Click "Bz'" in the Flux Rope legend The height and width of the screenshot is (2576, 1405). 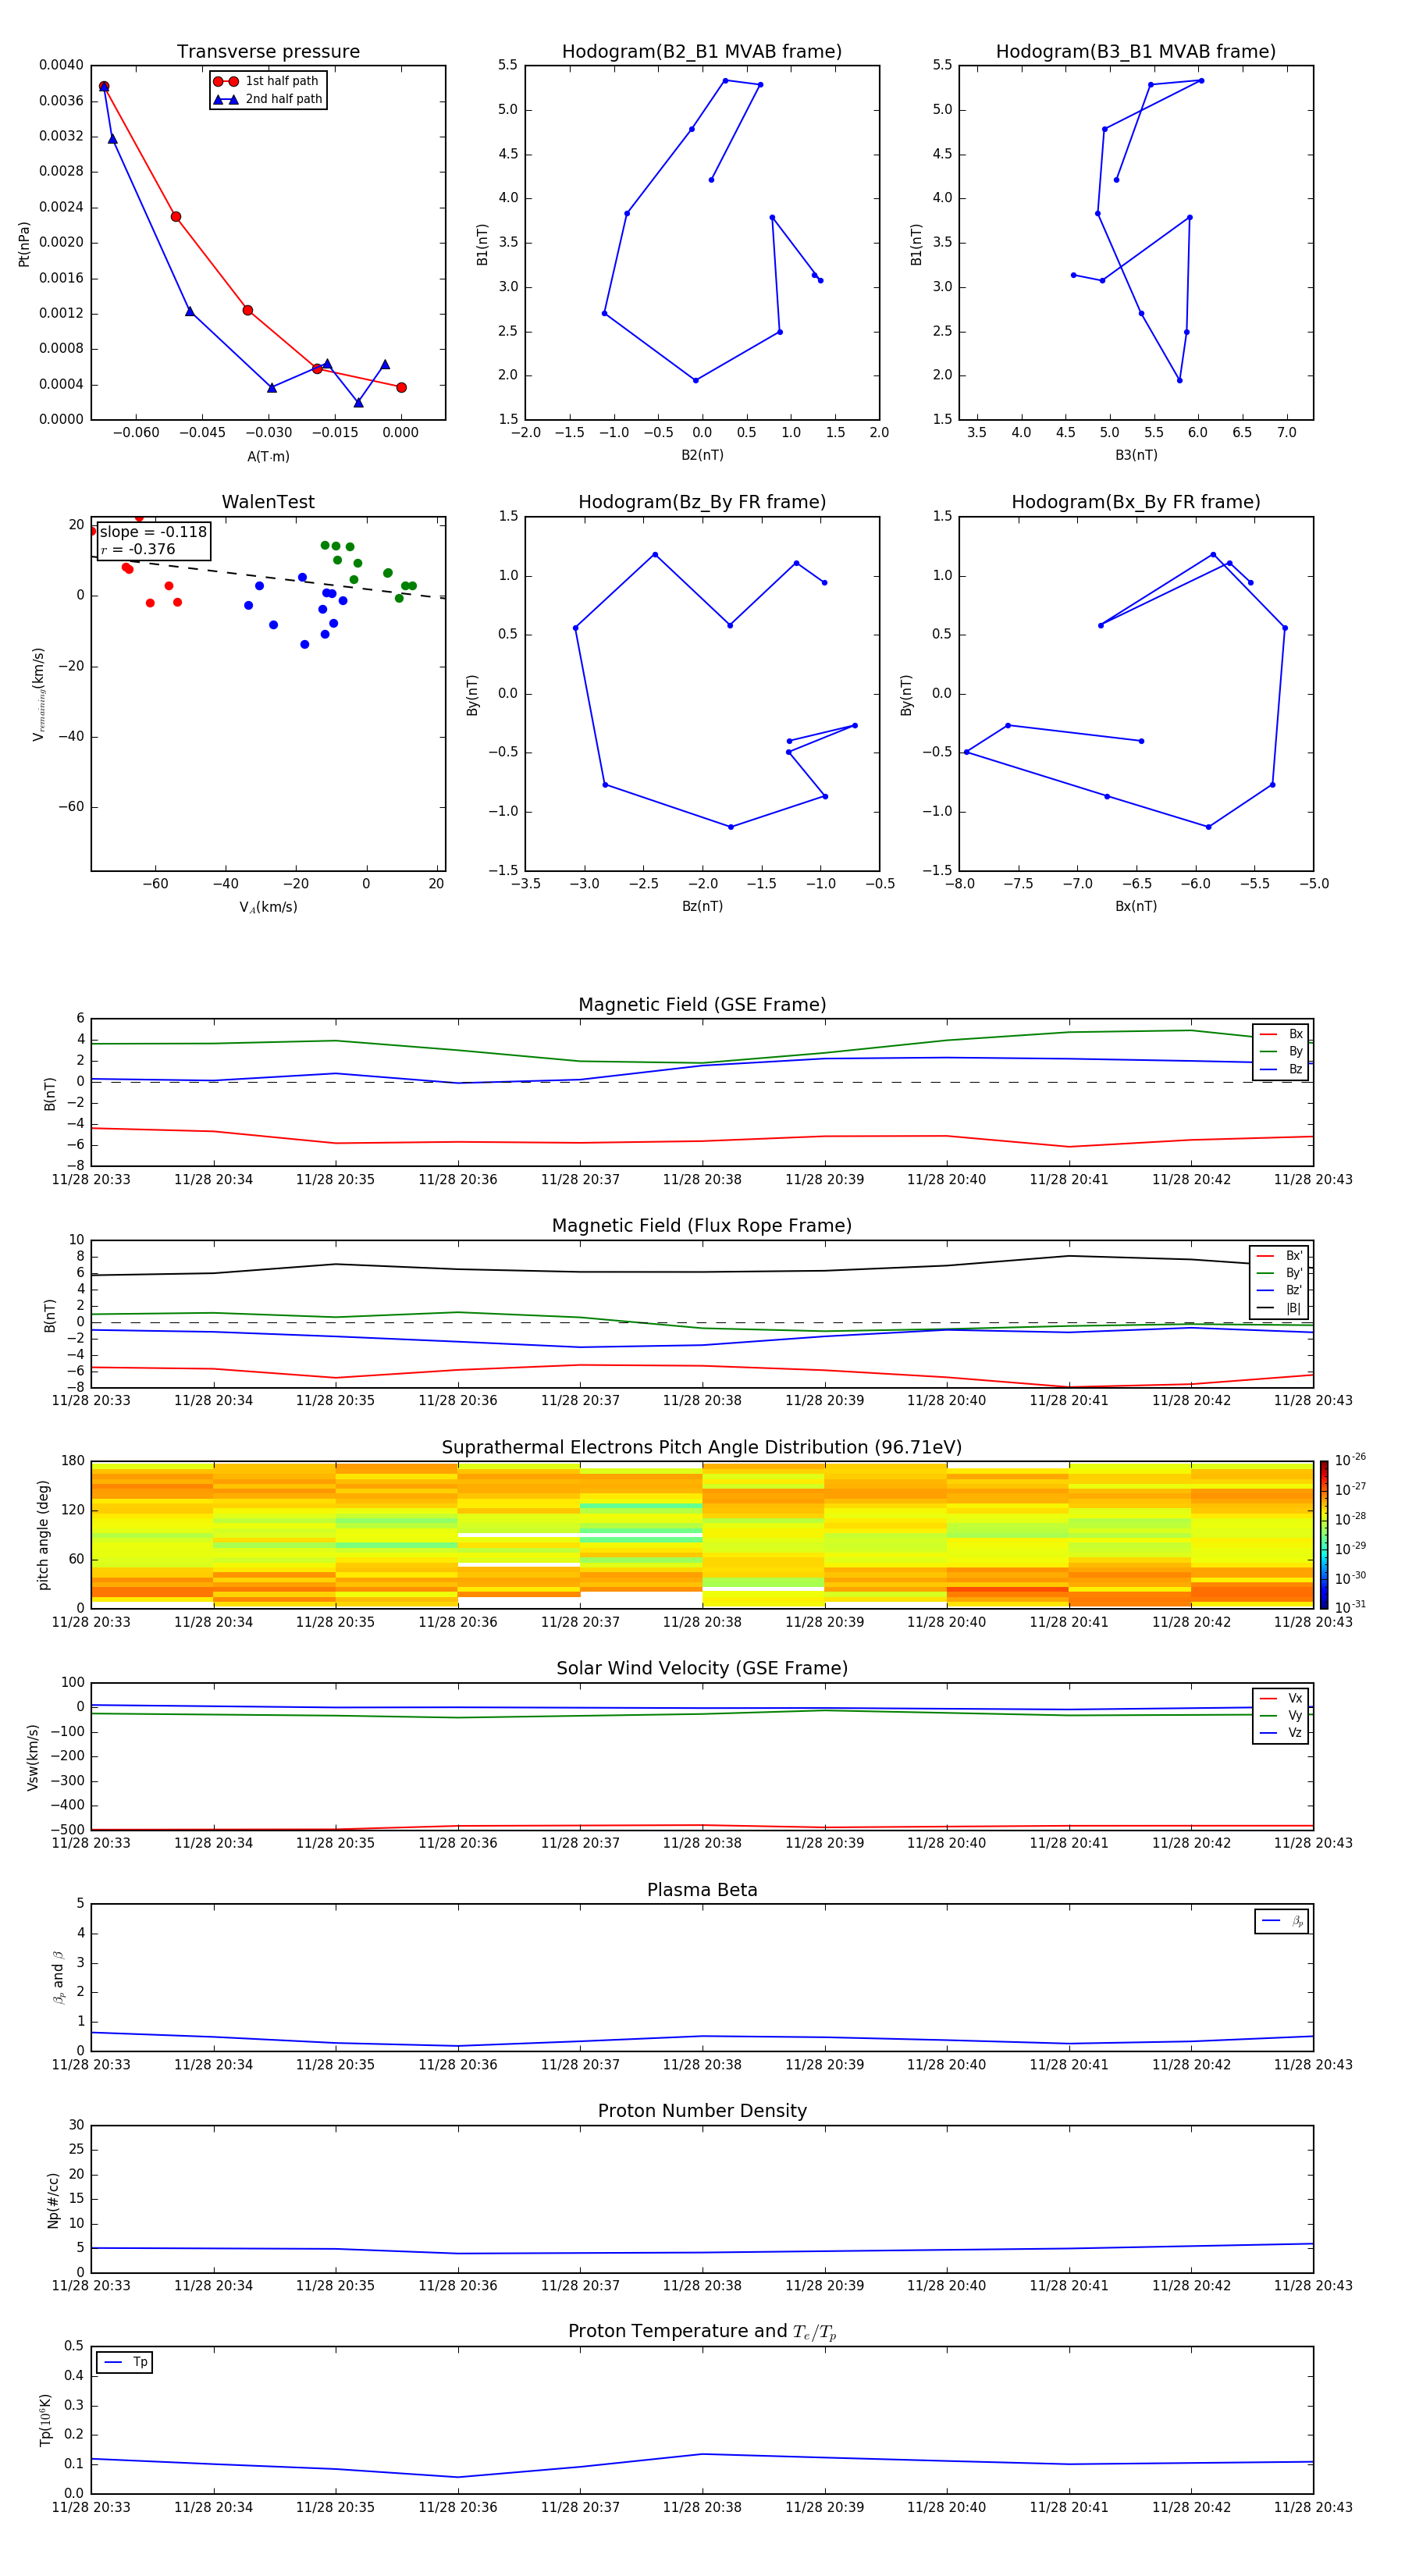click(x=1294, y=1291)
